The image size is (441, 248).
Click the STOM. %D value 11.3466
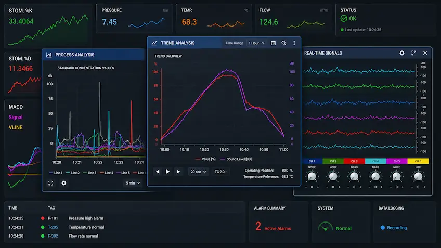pos(20,68)
